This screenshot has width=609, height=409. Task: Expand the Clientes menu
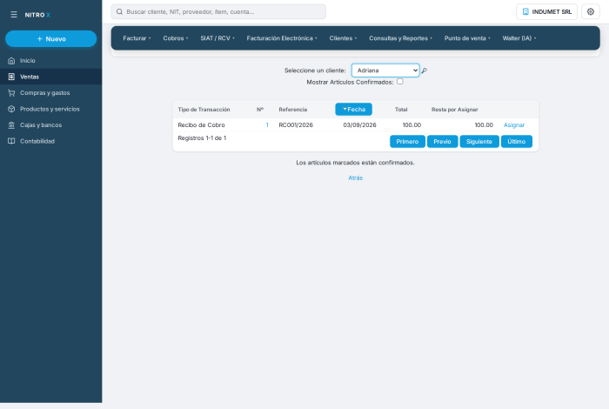(x=343, y=38)
